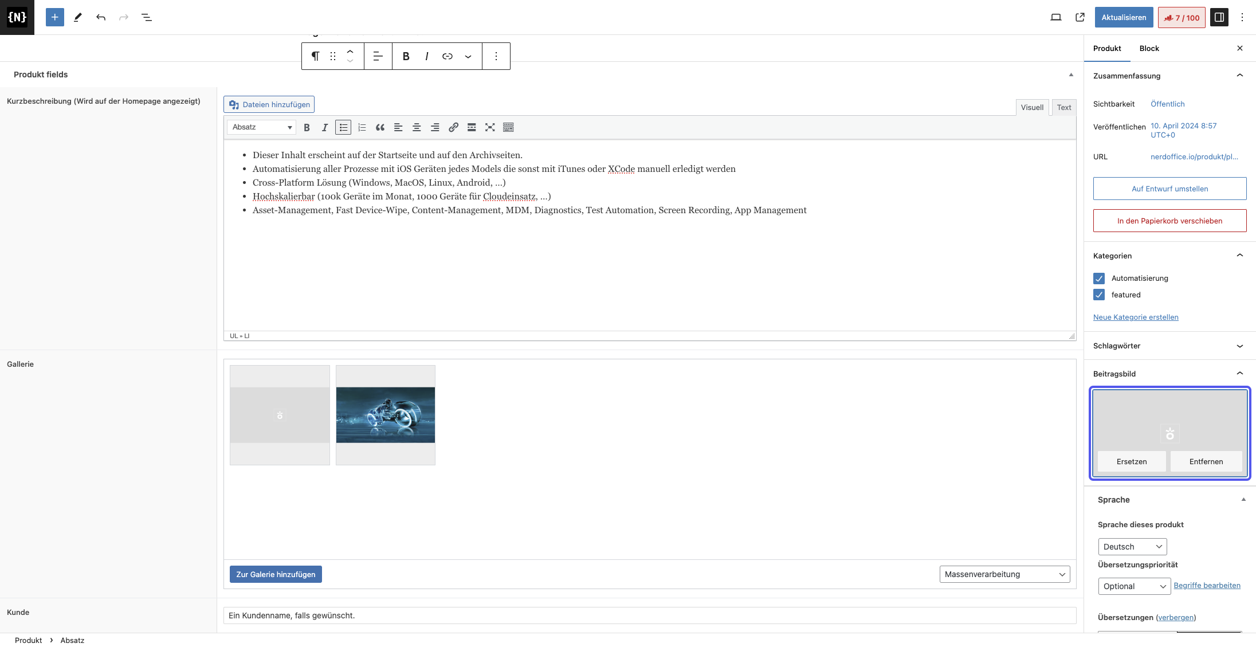Toggle bulleted list in the classic editor
This screenshot has width=1256, height=647.
[x=343, y=127]
